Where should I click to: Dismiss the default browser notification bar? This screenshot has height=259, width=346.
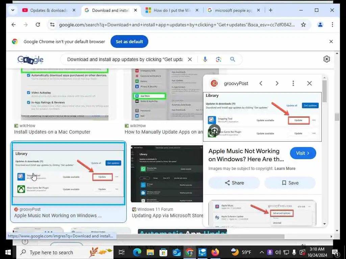331,41
